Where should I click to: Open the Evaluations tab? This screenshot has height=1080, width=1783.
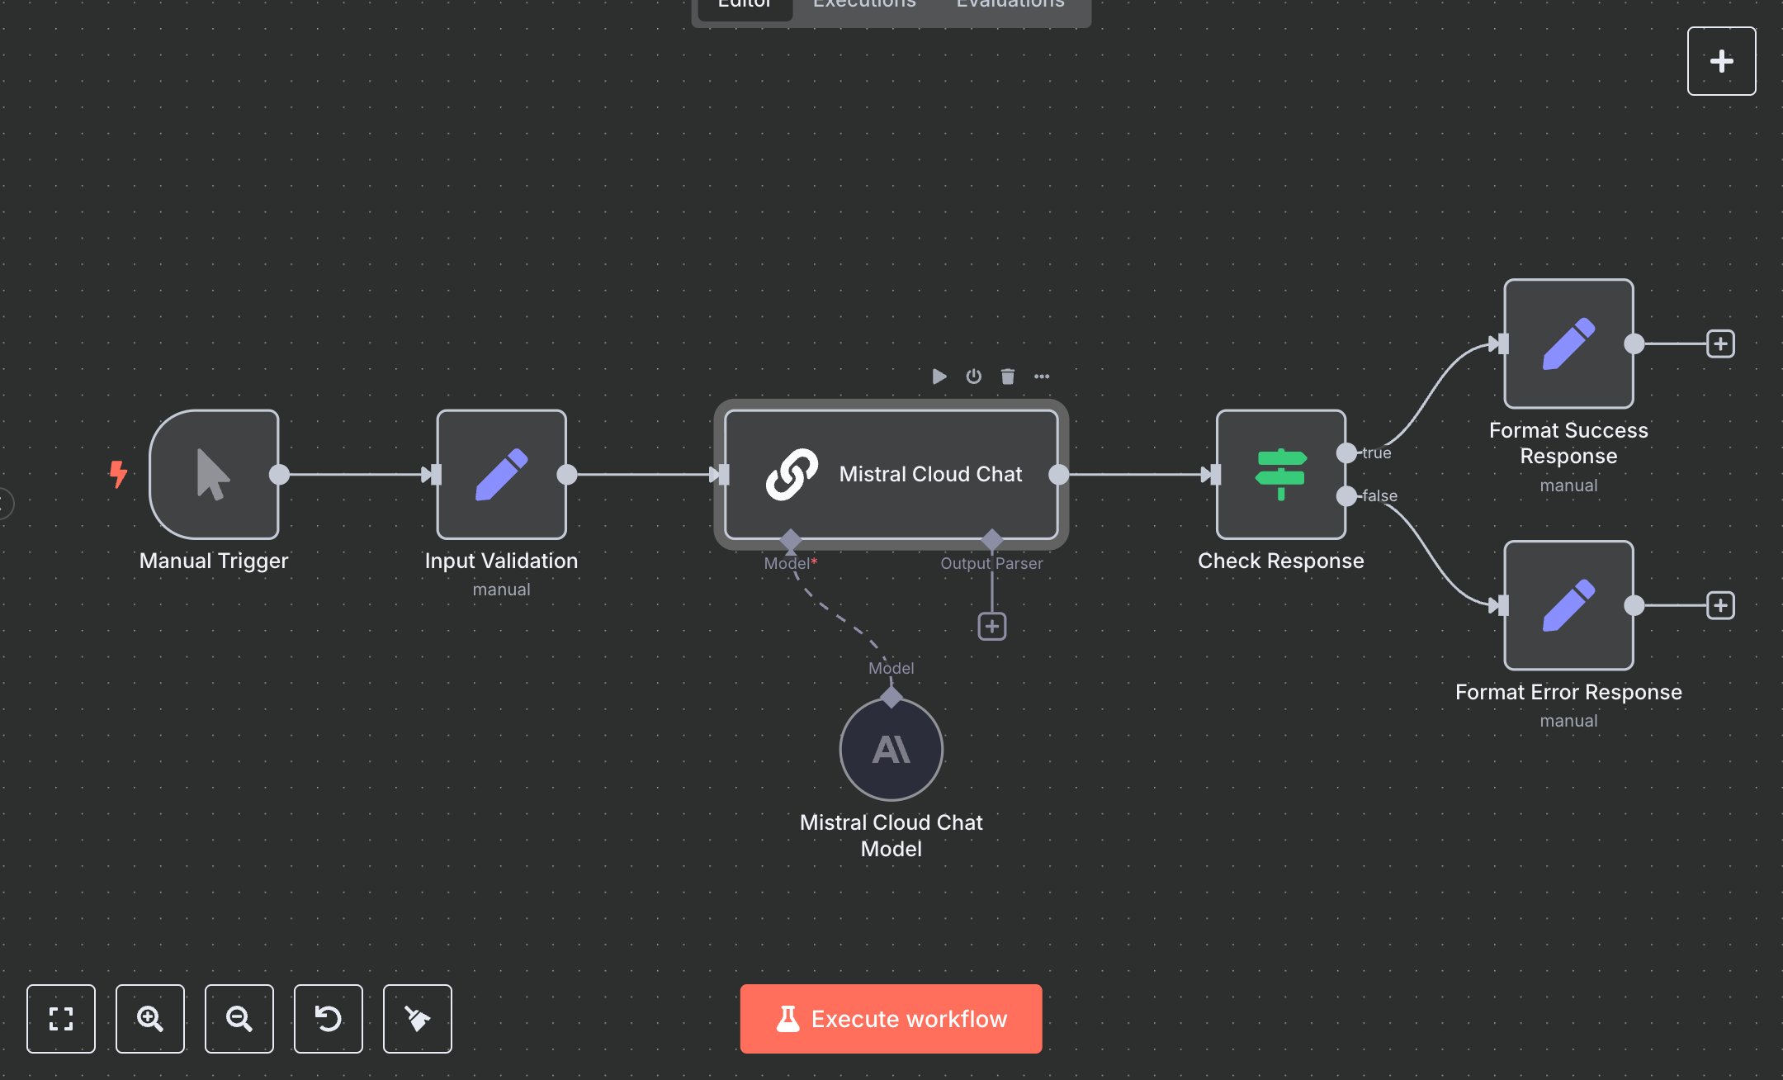(1009, 7)
